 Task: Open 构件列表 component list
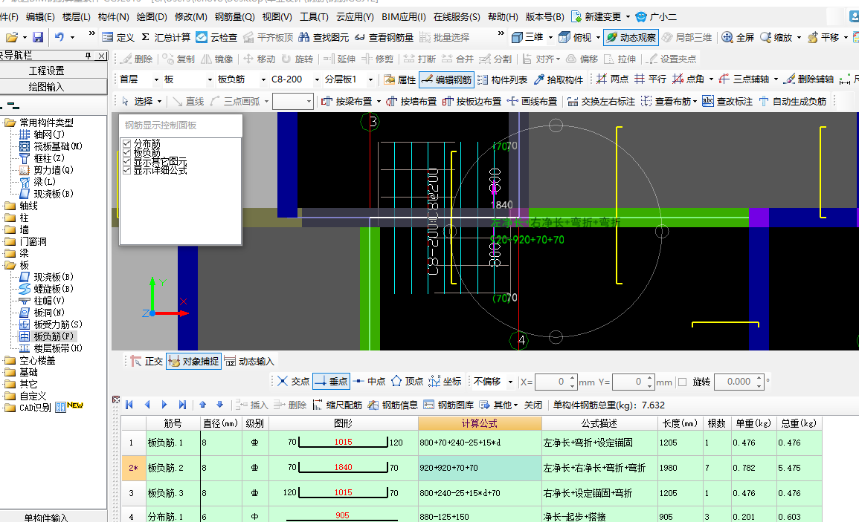502,80
